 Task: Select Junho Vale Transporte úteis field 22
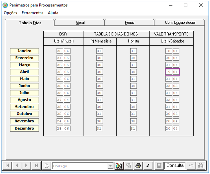pos(169,86)
